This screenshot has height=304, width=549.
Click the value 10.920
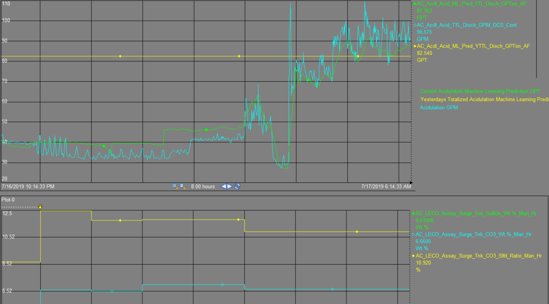(423, 263)
